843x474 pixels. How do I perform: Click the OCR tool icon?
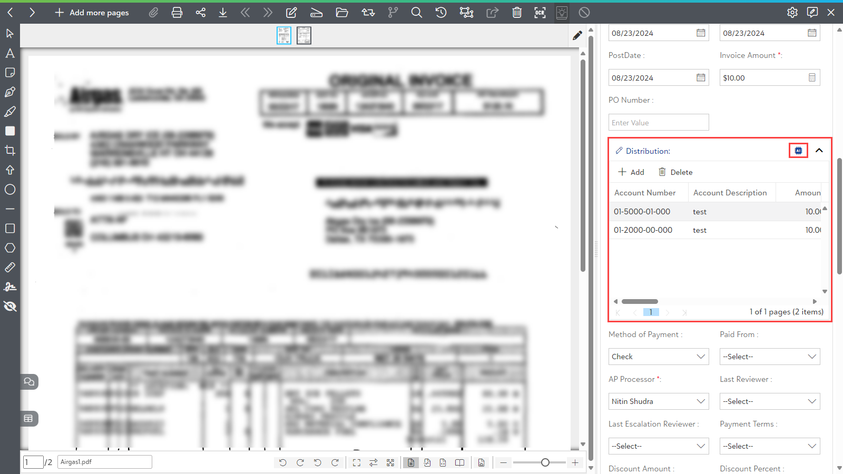click(540, 13)
